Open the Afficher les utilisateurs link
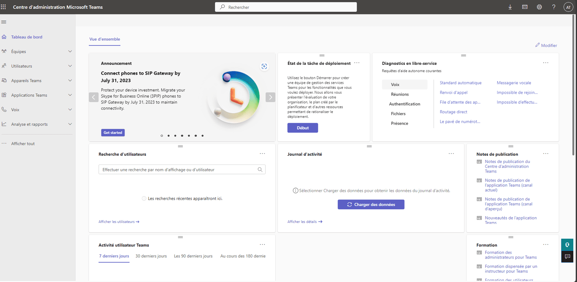 click(x=119, y=222)
